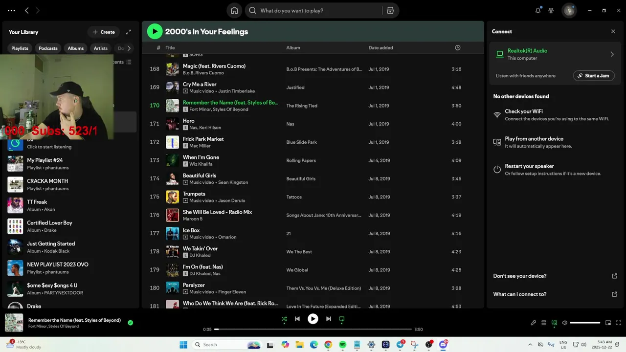Sort by duration clock icon
626x352 pixels.
tap(458, 48)
